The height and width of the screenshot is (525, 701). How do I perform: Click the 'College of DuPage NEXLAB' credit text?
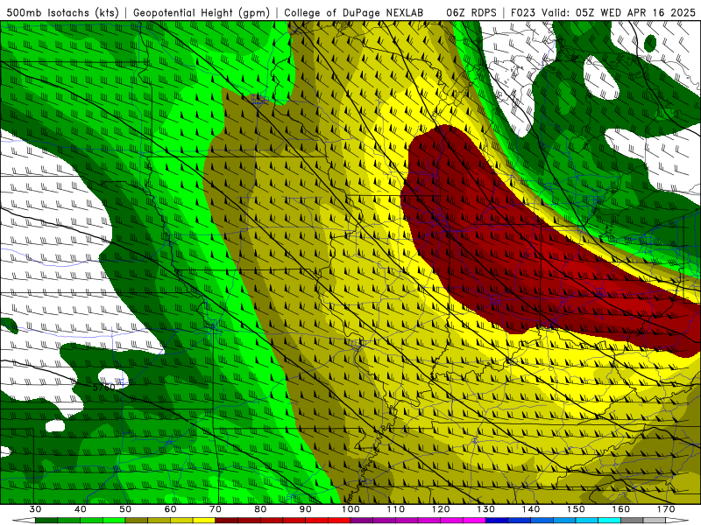pyautogui.click(x=353, y=12)
